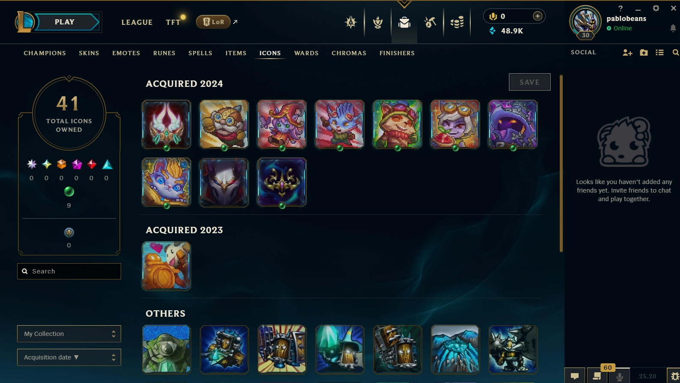The width and height of the screenshot is (680, 383).
Task: Open the Loot hammer icon
Action: point(430,22)
